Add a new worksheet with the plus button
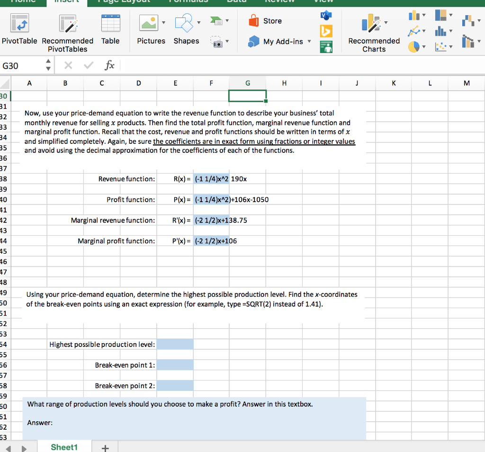Screen dimensions: 485x452 pyautogui.click(x=105, y=447)
